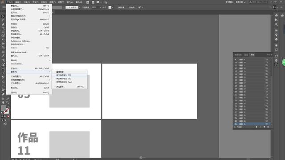The image size is (285, 160).
Task: Toggle the Draw Normal mode button
Action: [2, 120]
